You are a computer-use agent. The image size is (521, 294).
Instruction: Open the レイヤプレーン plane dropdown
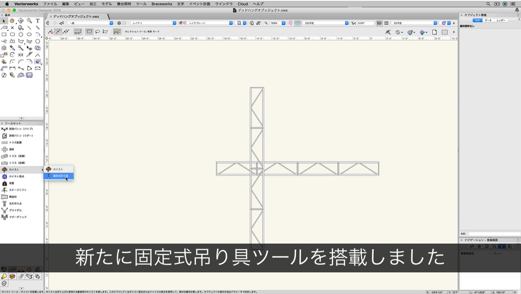[210, 23]
